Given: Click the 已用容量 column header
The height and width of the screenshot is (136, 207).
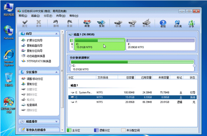Looking at the screenshot, I should [x=144, y=77].
